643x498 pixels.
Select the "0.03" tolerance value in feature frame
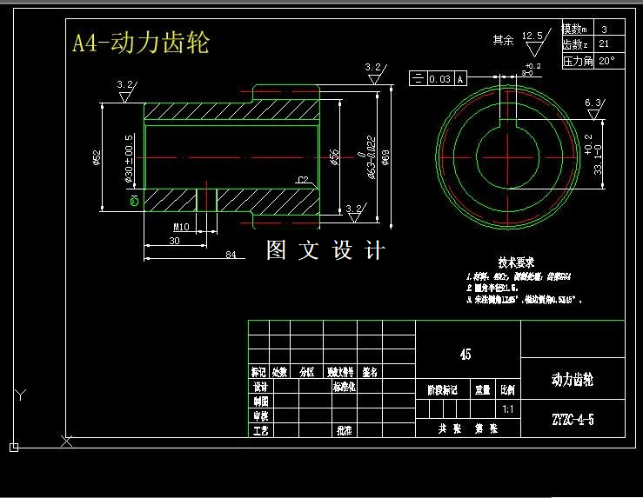(440, 78)
